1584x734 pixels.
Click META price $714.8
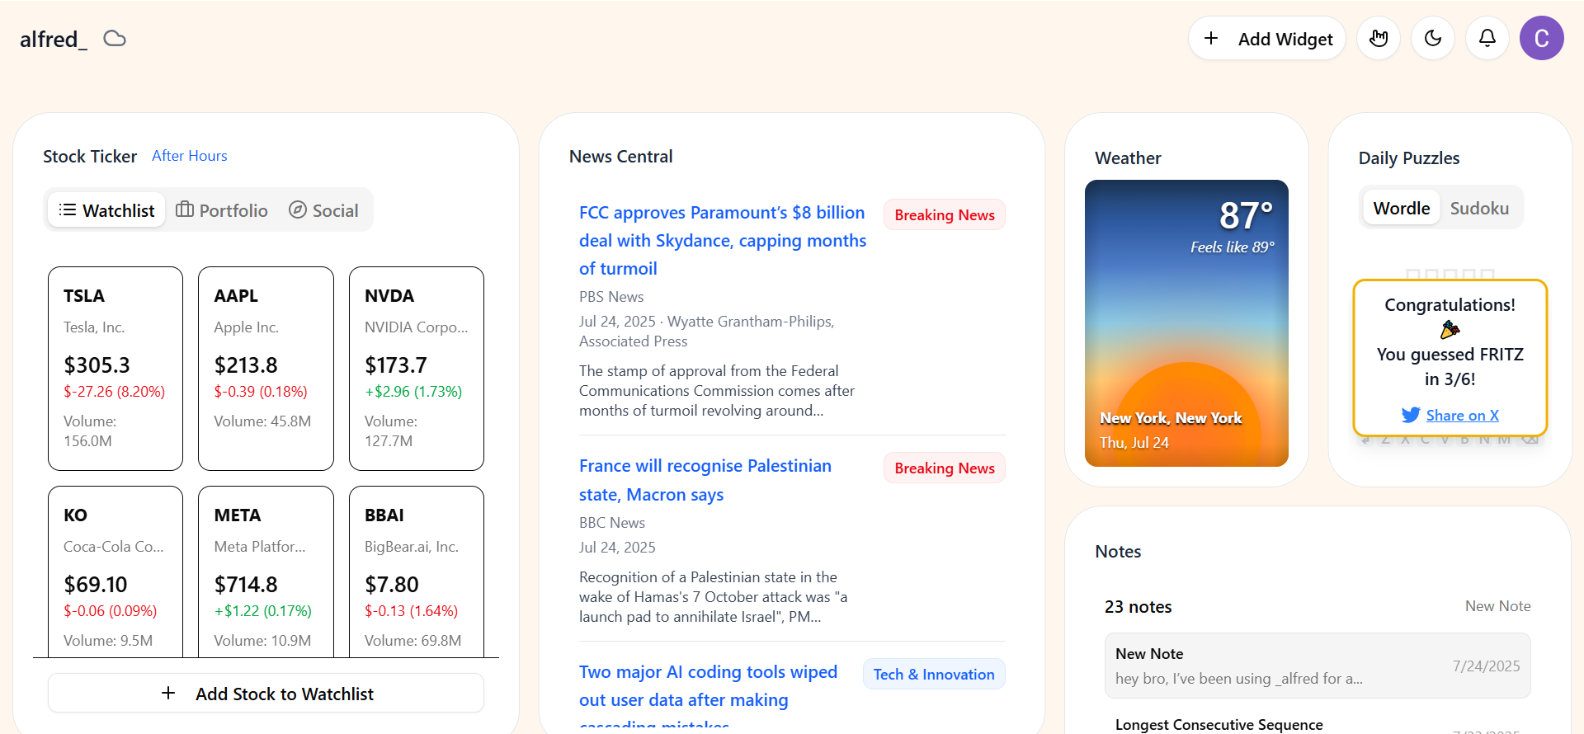click(x=246, y=585)
